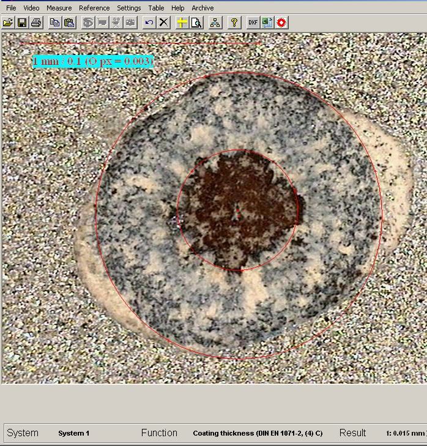Click the magnifier preview icon
Viewport: 427px width, 446px height.
(196, 23)
